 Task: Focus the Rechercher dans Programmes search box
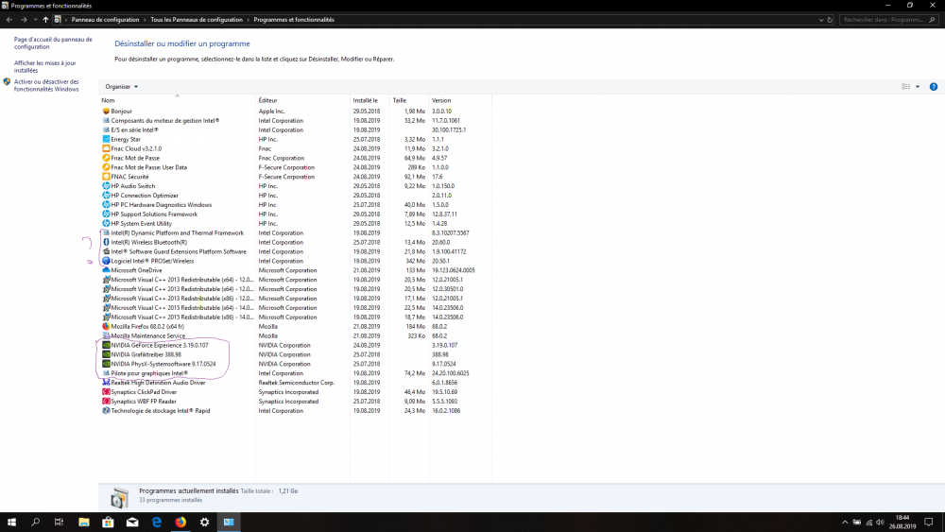(887, 19)
